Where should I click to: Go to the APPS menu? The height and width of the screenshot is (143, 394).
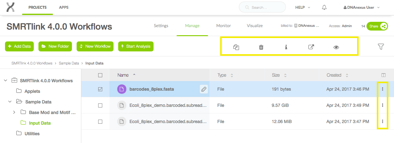pyautogui.click(x=64, y=7)
